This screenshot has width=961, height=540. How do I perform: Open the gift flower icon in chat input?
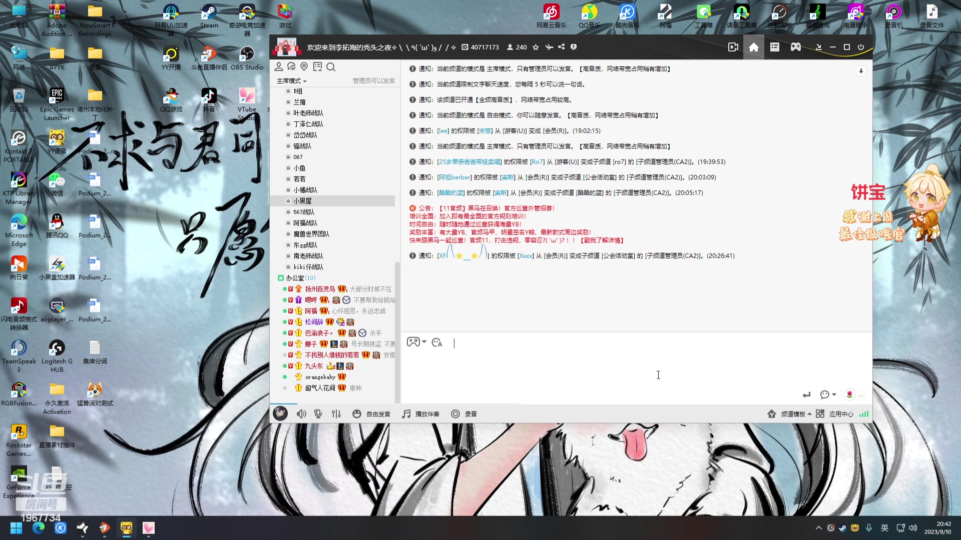coord(849,394)
